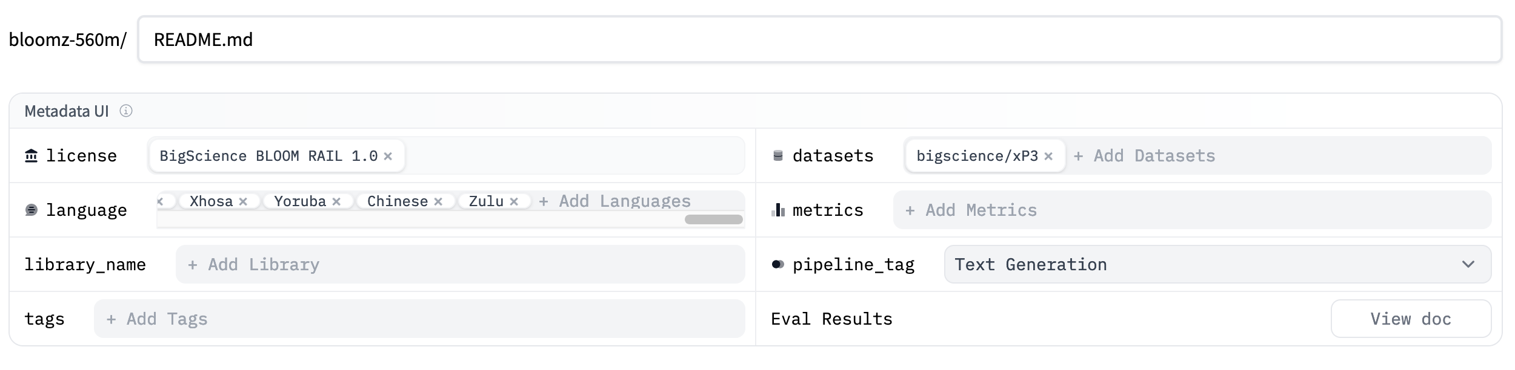Remove the Xhosa language tag

pyautogui.click(x=243, y=201)
